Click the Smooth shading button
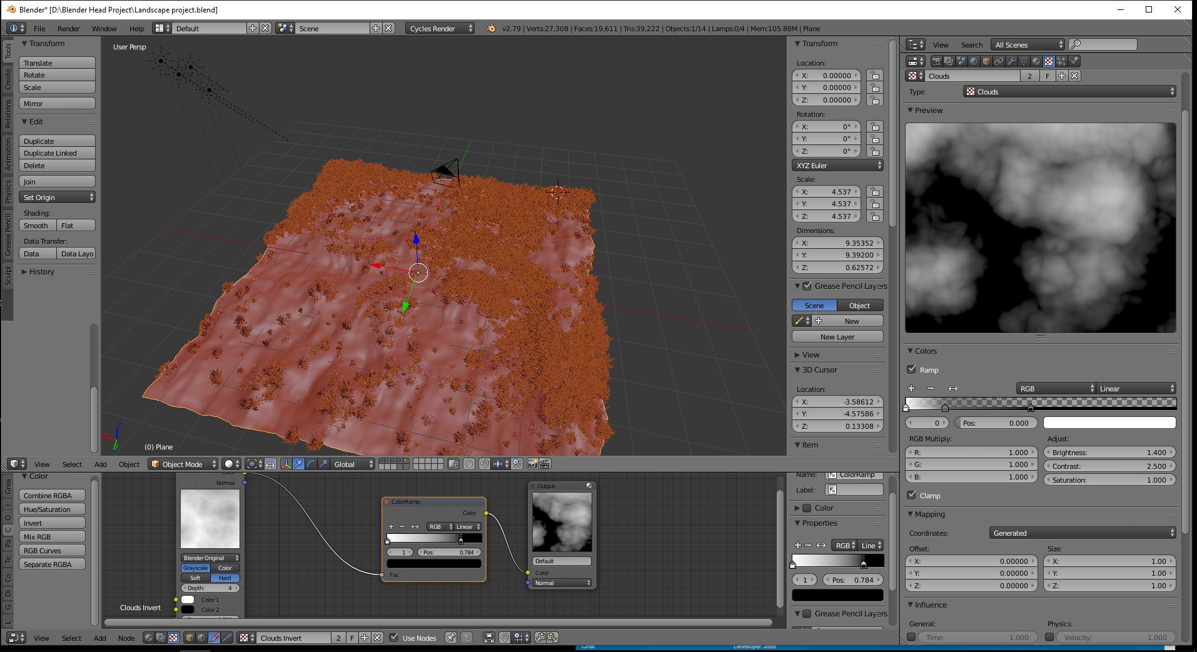Screen dimensions: 1197x652 (x=38, y=225)
